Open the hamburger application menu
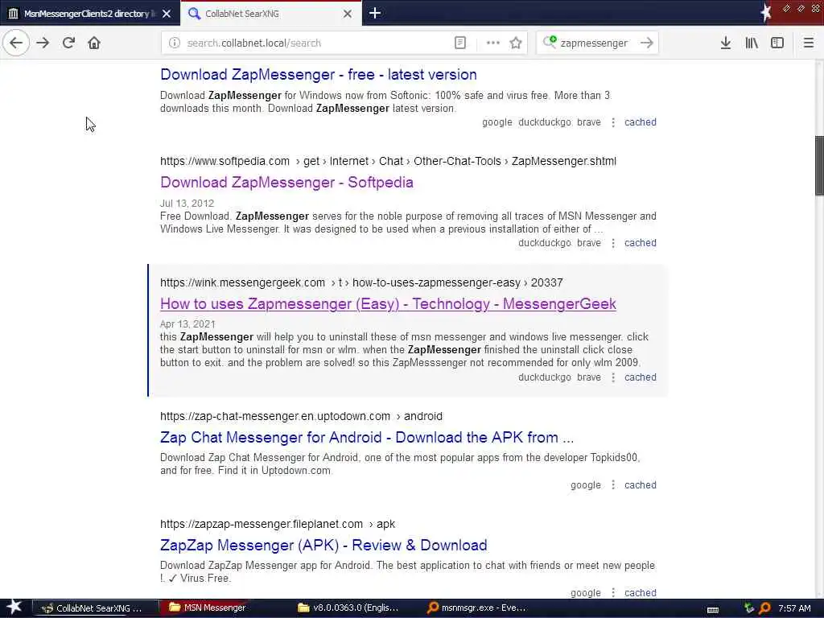This screenshot has width=824, height=618. [x=809, y=43]
